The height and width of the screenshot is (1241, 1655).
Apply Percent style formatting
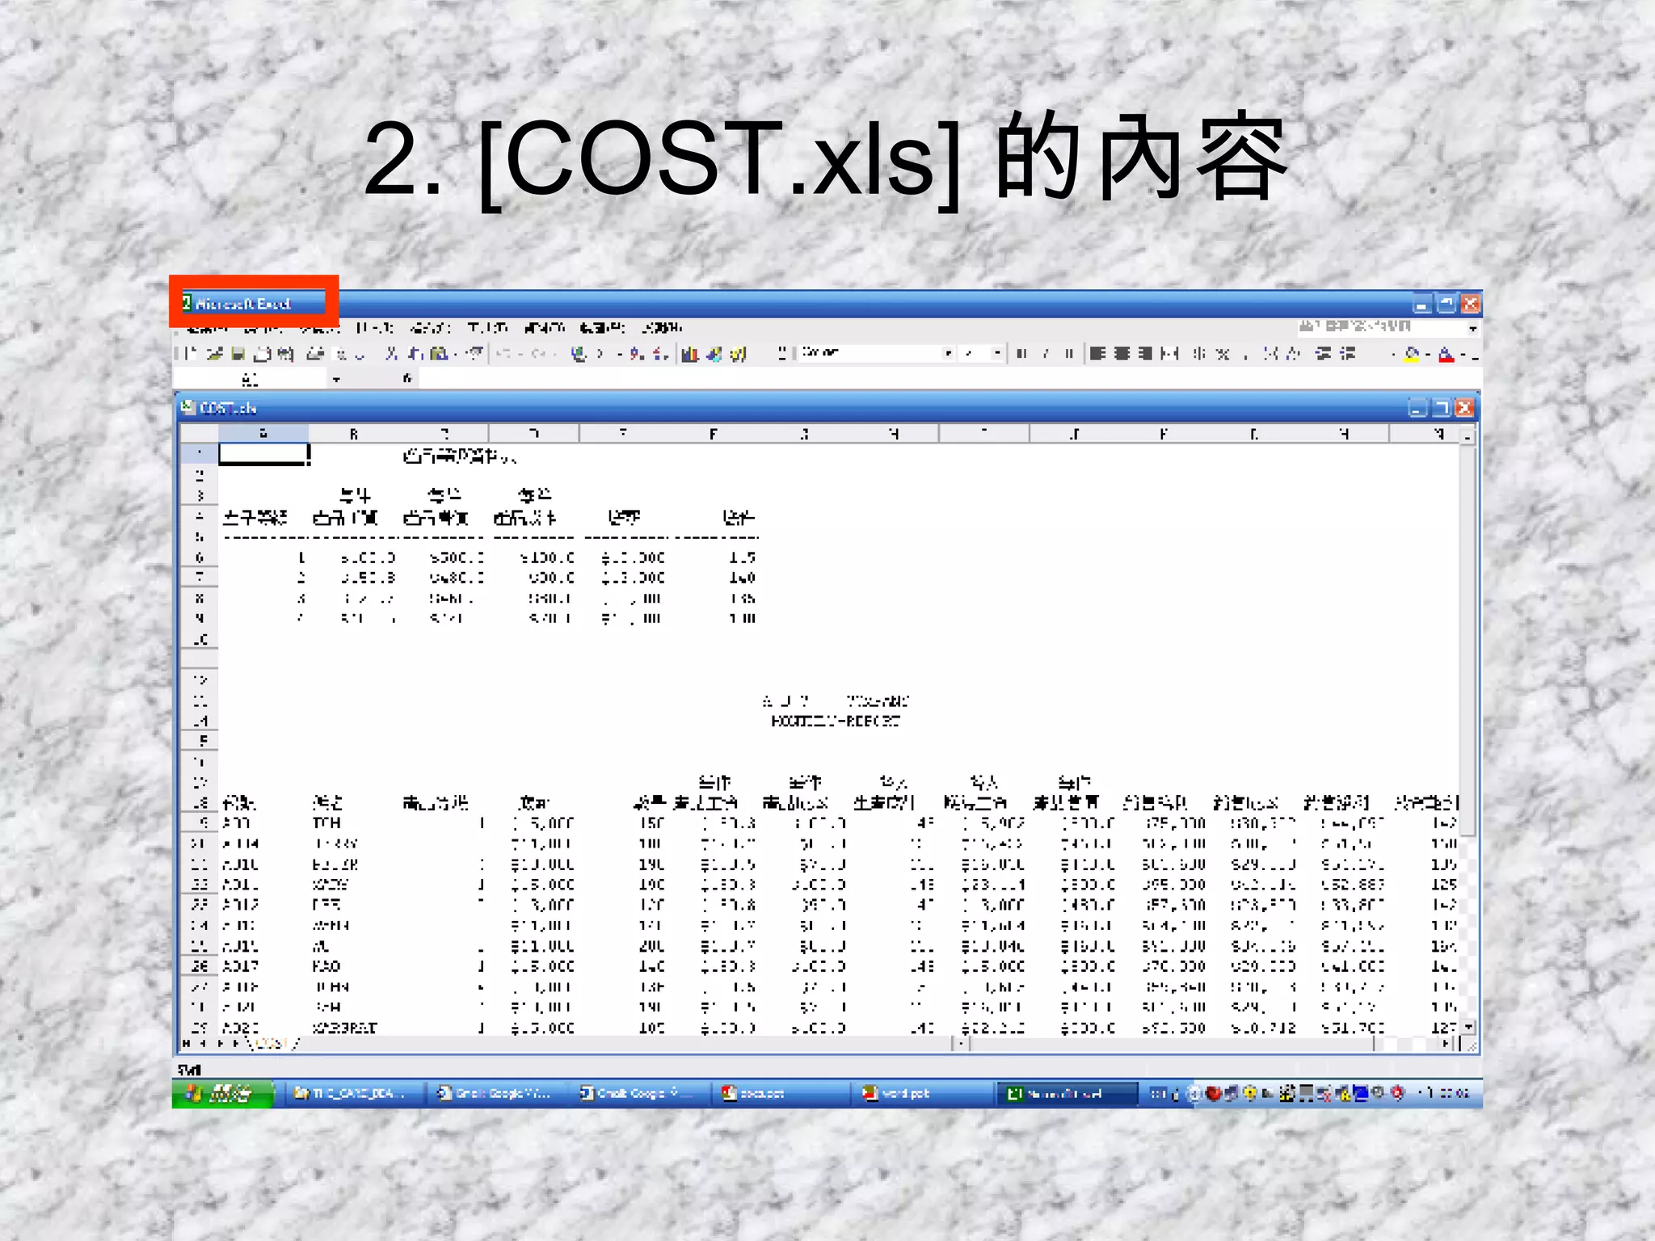(x=1223, y=353)
